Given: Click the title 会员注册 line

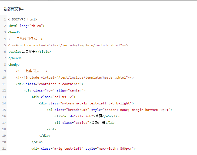Looking at the screenshot, I should tap(29, 52).
